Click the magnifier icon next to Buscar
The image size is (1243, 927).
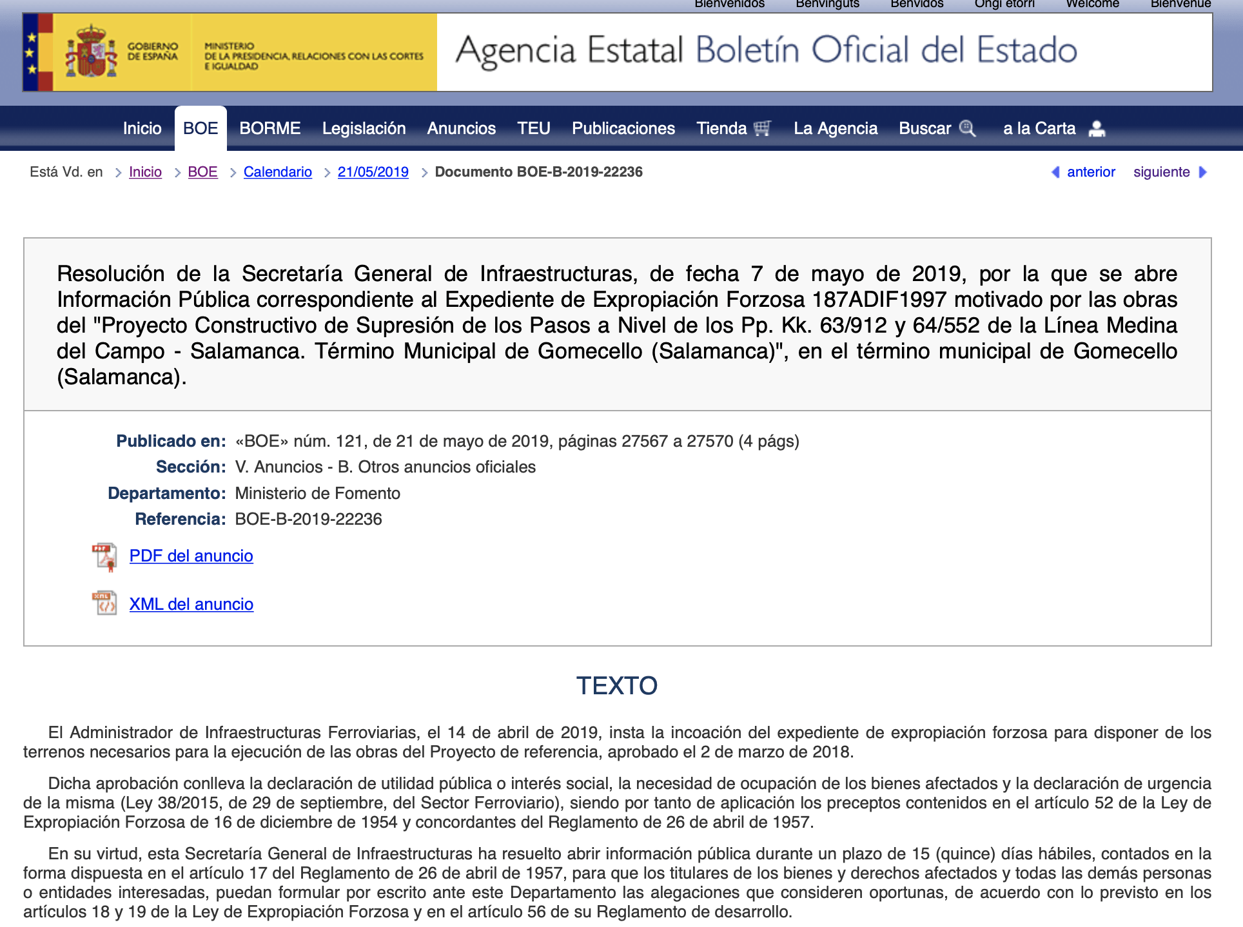pyautogui.click(x=967, y=128)
